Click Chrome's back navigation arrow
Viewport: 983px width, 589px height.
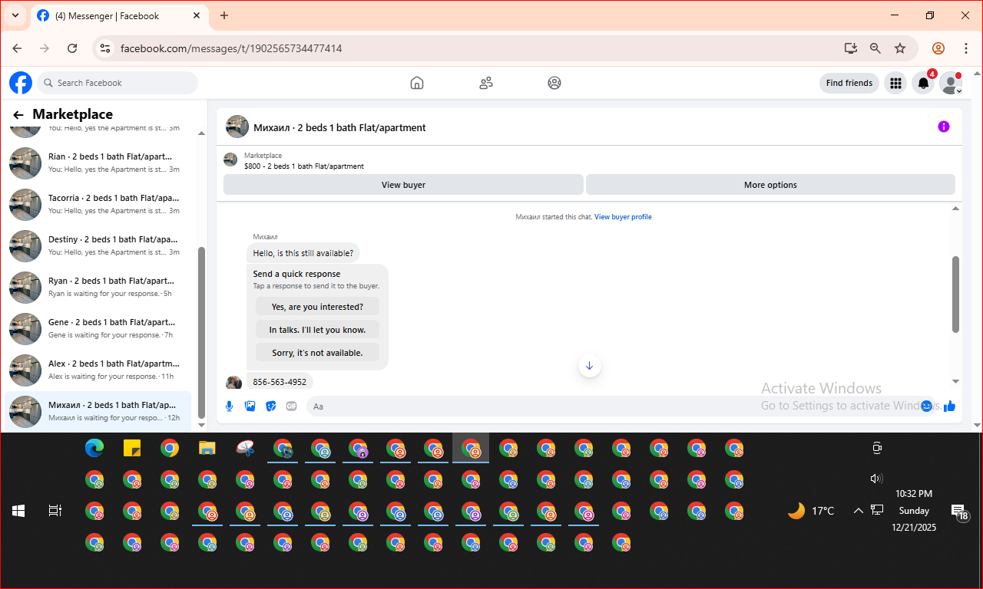(x=17, y=48)
